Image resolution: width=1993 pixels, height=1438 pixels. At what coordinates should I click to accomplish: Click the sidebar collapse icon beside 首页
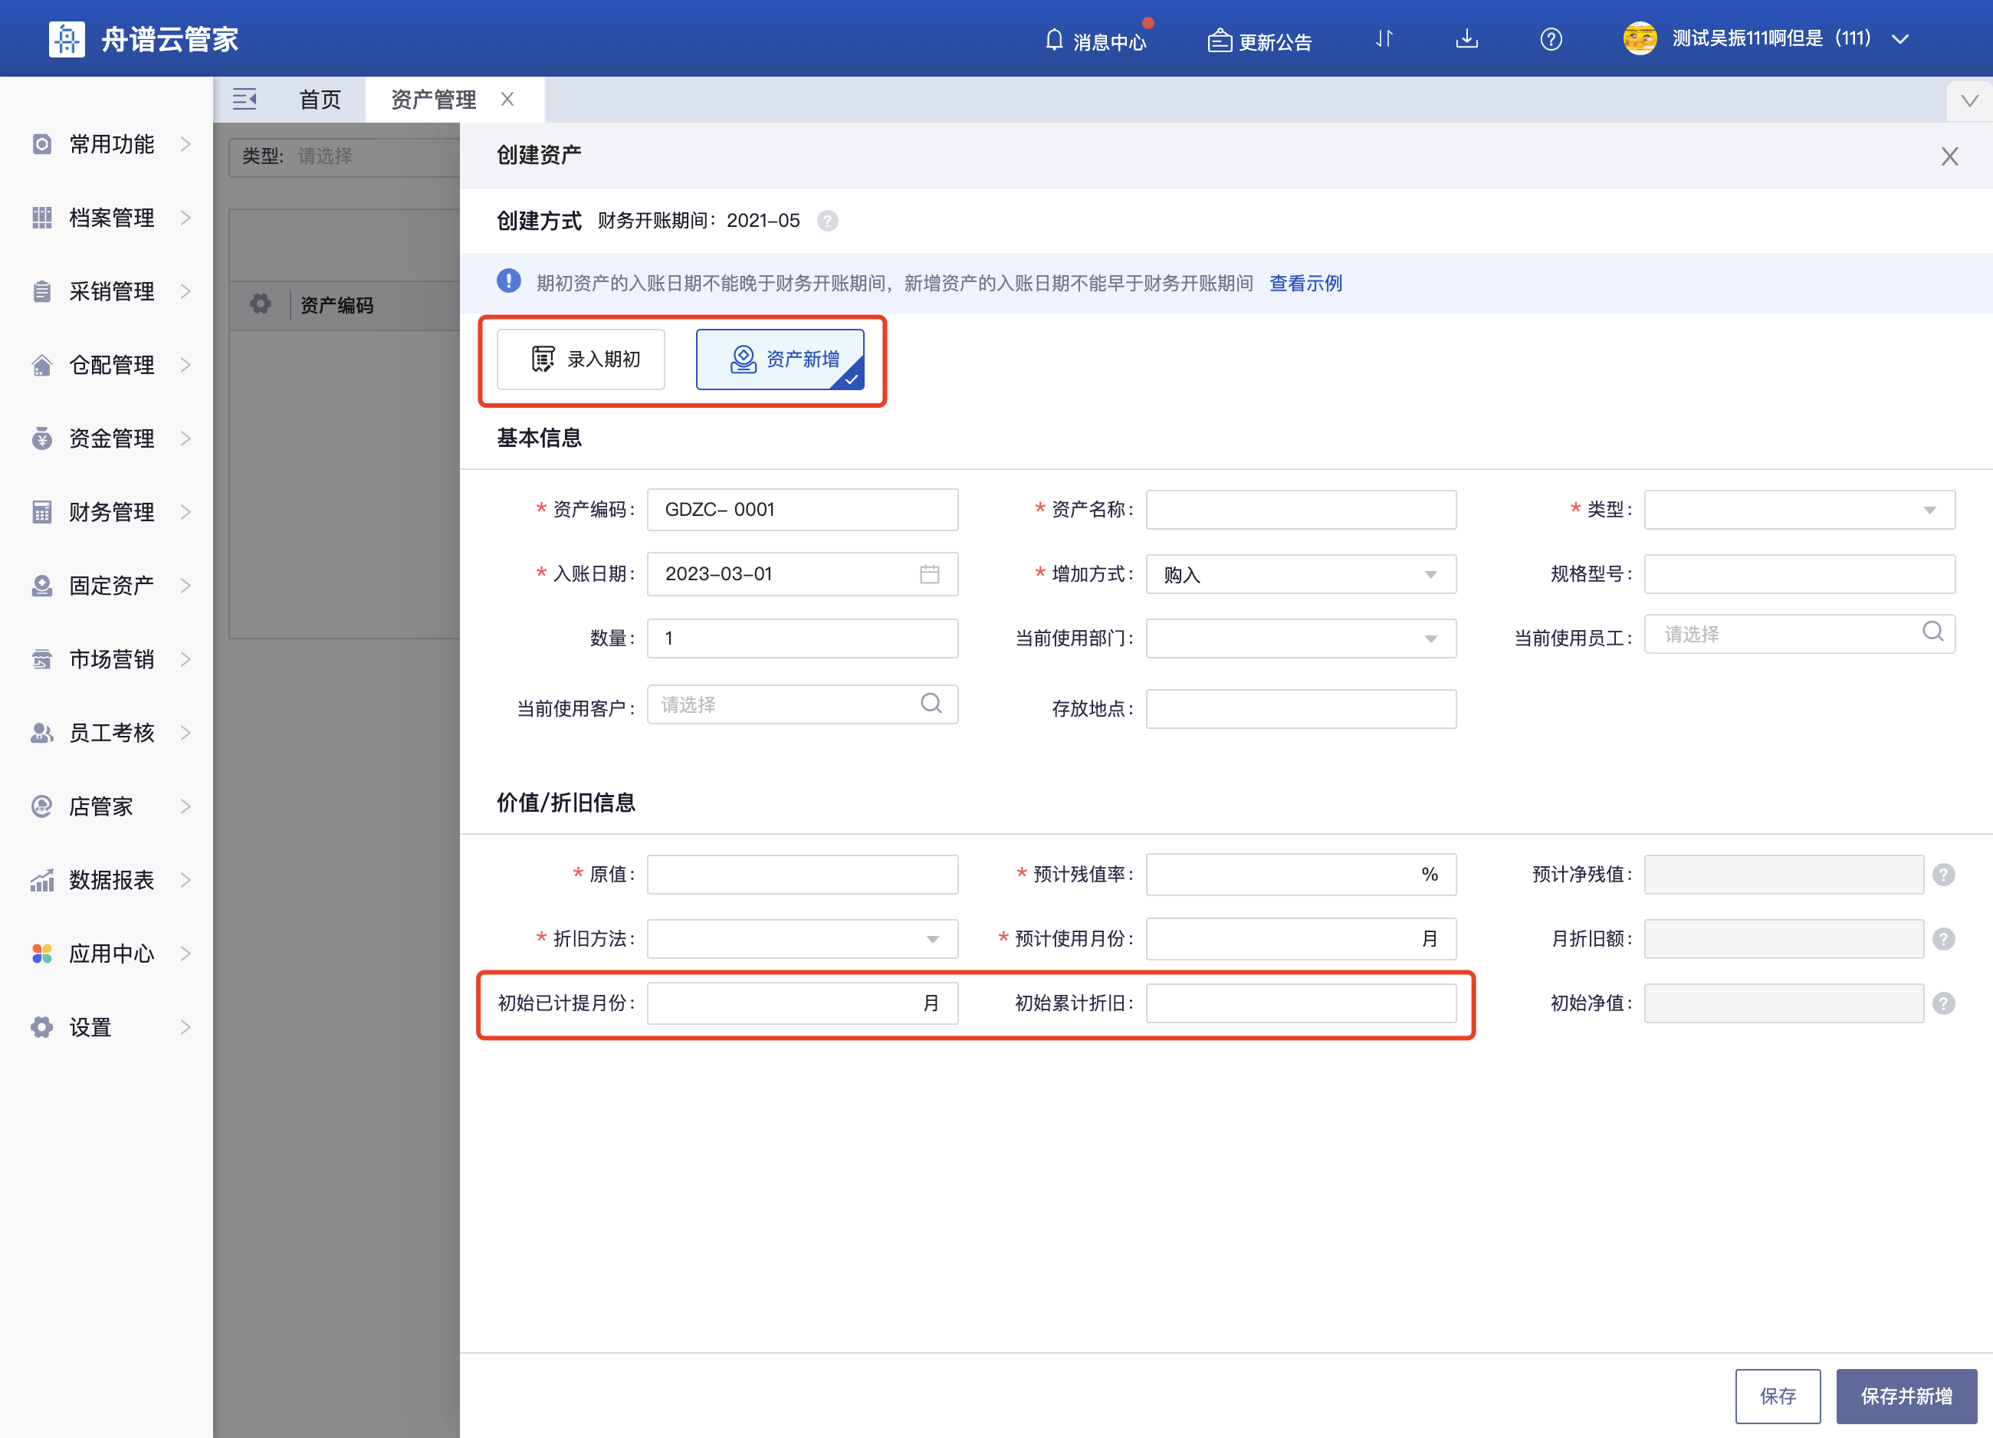[x=245, y=98]
